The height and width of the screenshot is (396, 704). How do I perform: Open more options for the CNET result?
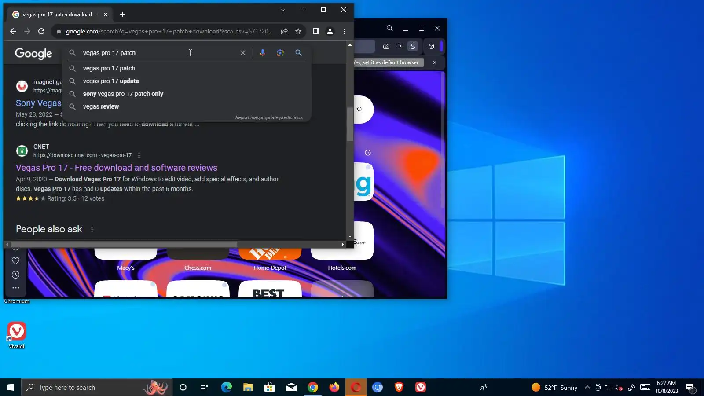(x=139, y=155)
